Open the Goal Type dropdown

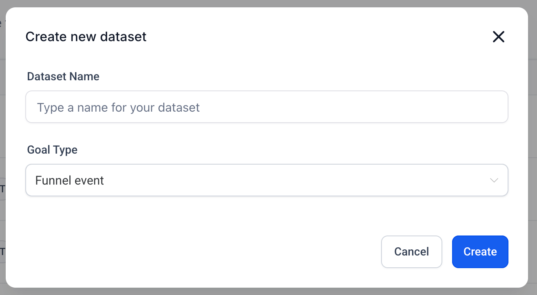point(266,180)
